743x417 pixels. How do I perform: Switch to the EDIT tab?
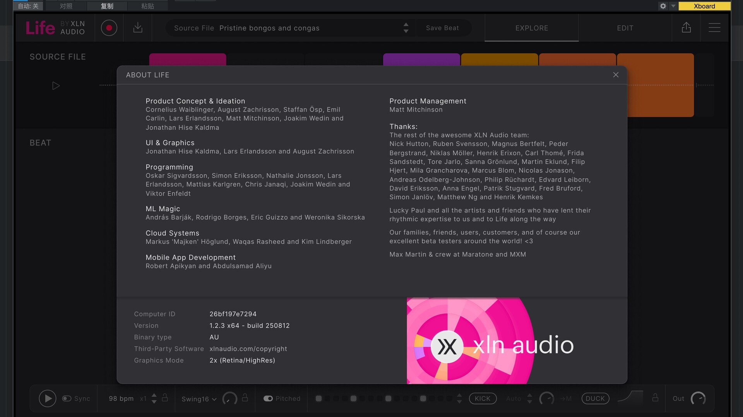pyautogui.click(x=625, y=28)
